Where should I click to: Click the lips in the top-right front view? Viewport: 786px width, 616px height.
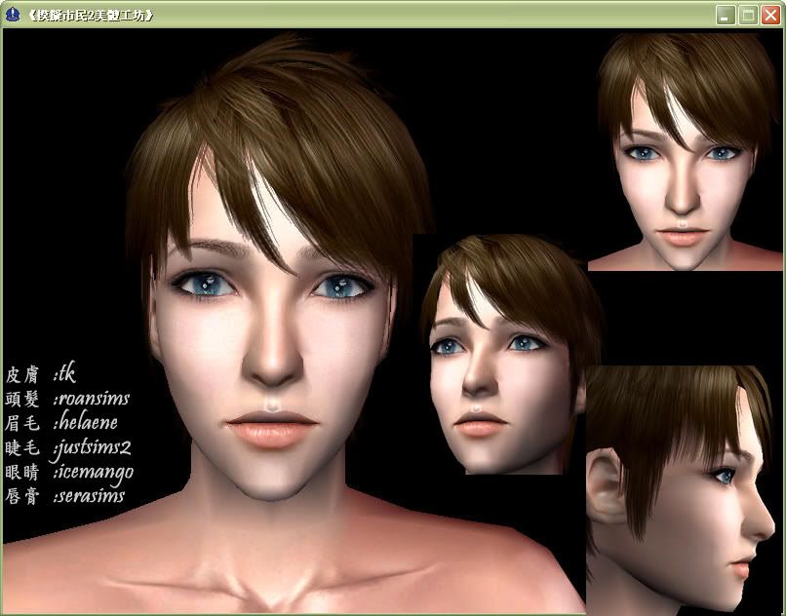pyautogui.click(x=683, y=234)
